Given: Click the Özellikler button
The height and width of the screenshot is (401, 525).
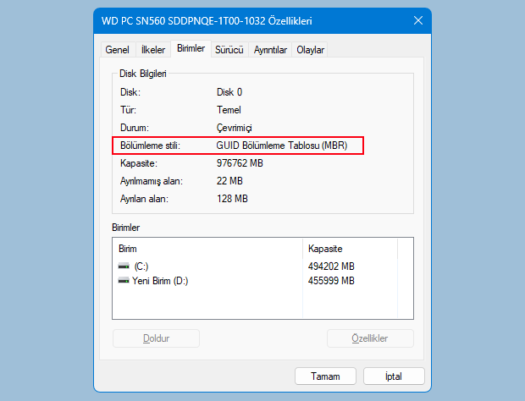Looking at the screenshot, I should pyautogui.click(x=370, y=338).
